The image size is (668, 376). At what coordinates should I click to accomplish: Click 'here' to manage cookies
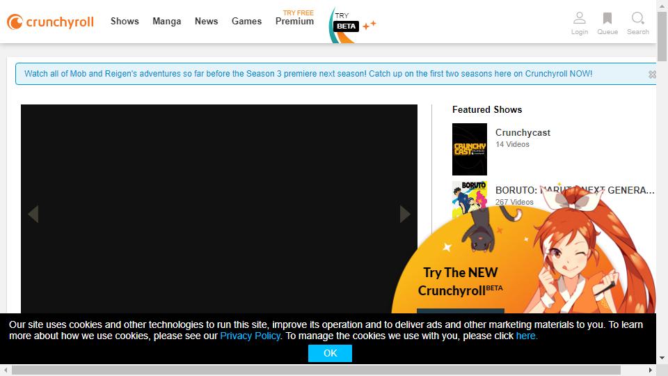coord(526,336)
